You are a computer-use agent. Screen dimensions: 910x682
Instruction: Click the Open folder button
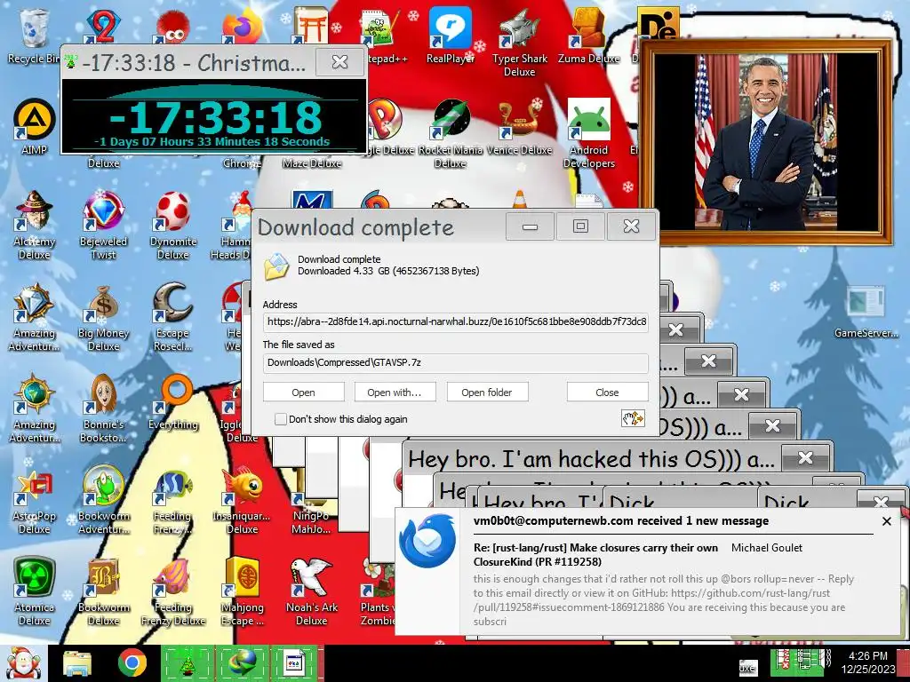click(487, 392)
